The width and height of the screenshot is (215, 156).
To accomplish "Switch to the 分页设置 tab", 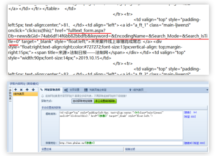I will [72, 90].
